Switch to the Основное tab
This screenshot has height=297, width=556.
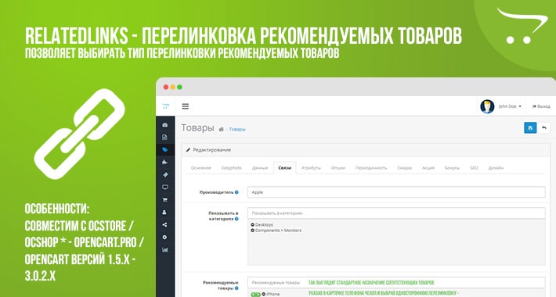(x=201, y=168)
